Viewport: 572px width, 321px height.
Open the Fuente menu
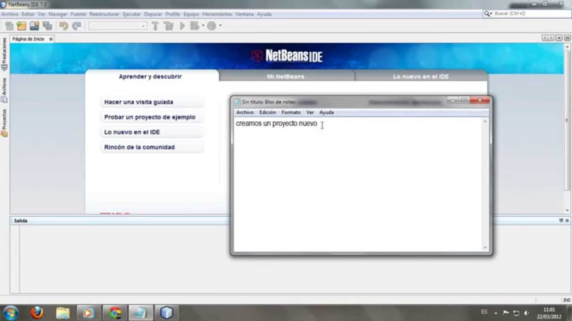pyautogui.click(x=78, y=14)
